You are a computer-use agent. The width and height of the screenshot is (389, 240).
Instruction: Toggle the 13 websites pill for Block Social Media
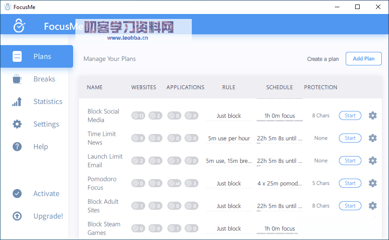(138, 115)
